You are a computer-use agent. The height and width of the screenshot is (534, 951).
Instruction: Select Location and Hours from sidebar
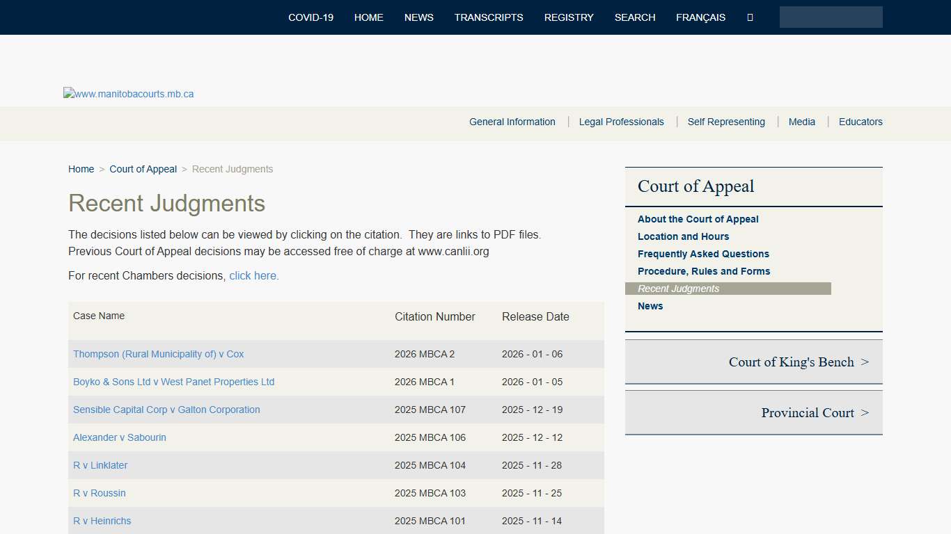pyautogui.click(x=683, y=236)
